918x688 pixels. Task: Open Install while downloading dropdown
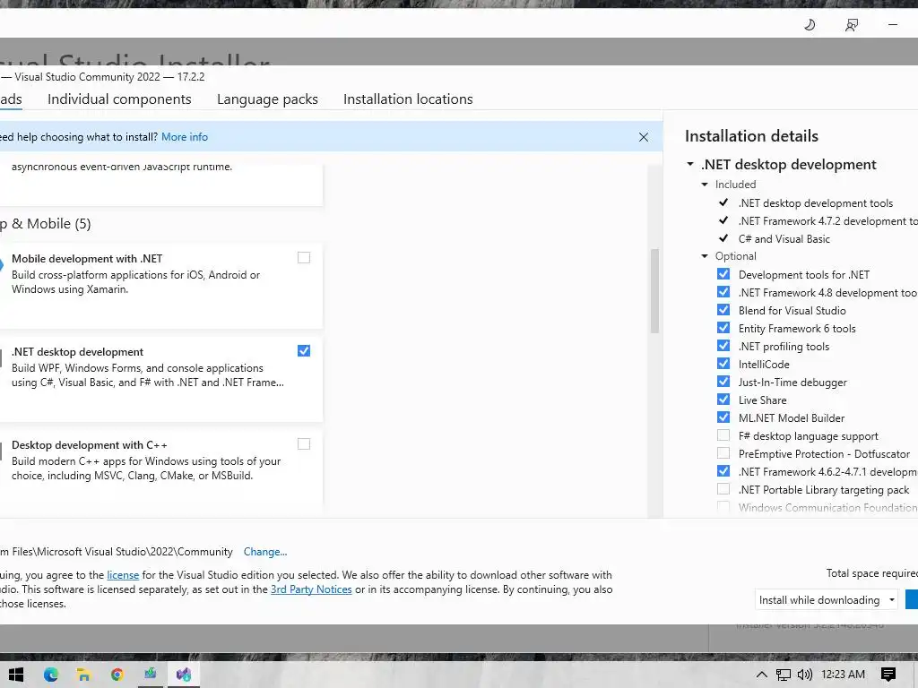[826, 599]
